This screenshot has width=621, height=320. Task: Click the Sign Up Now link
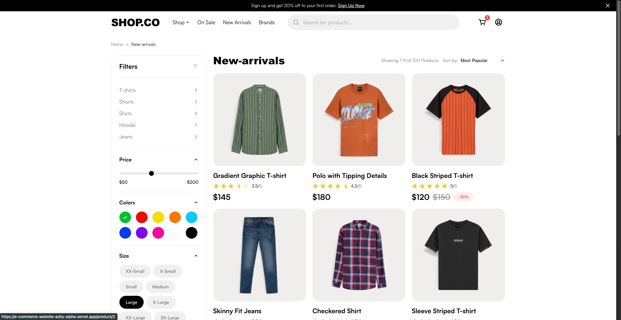coord(351,5)
